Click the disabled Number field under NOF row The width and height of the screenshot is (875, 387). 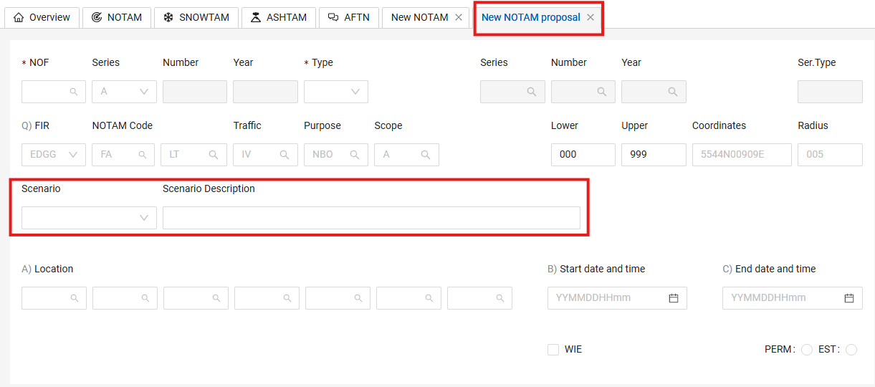click(195, 92)
